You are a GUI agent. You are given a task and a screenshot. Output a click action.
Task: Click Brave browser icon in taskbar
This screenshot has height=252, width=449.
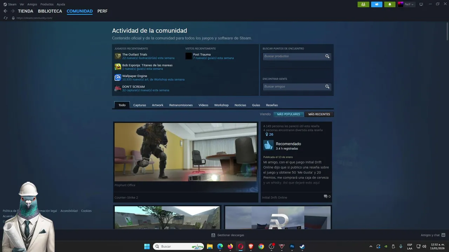[251, 246]
